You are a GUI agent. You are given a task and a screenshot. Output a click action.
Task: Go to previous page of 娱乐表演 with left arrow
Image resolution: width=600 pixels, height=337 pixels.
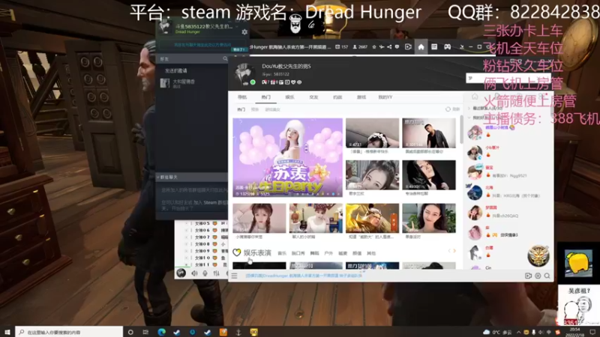pos(449,251)
